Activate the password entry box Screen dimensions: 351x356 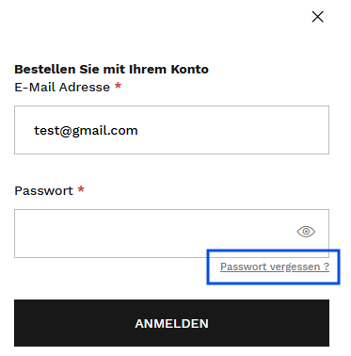[x=171, y=234]
